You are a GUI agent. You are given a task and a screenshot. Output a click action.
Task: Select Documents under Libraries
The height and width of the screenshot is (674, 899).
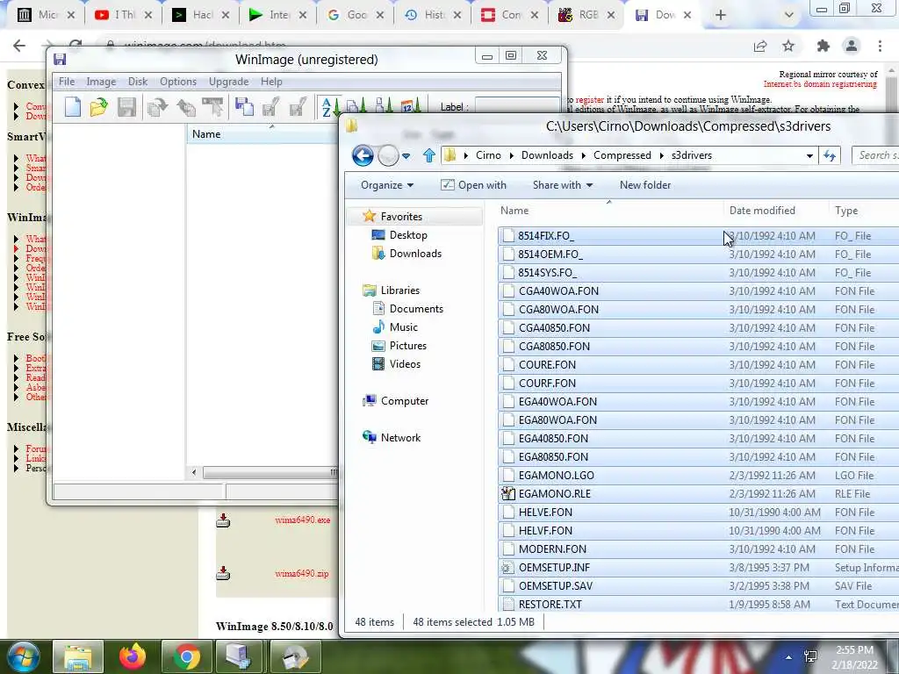[x=416, y=309]
